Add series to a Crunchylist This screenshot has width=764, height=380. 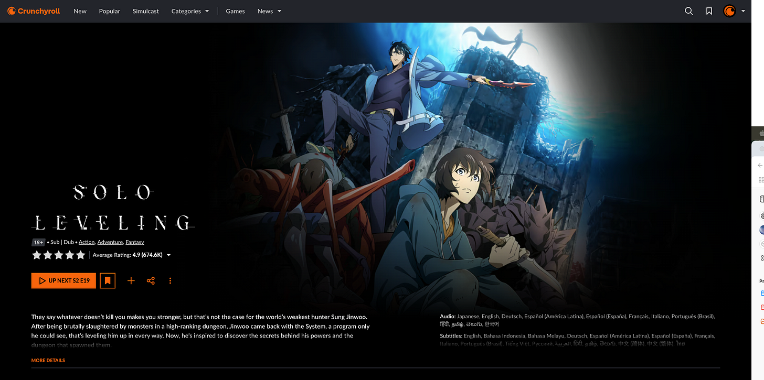(131, 281)
